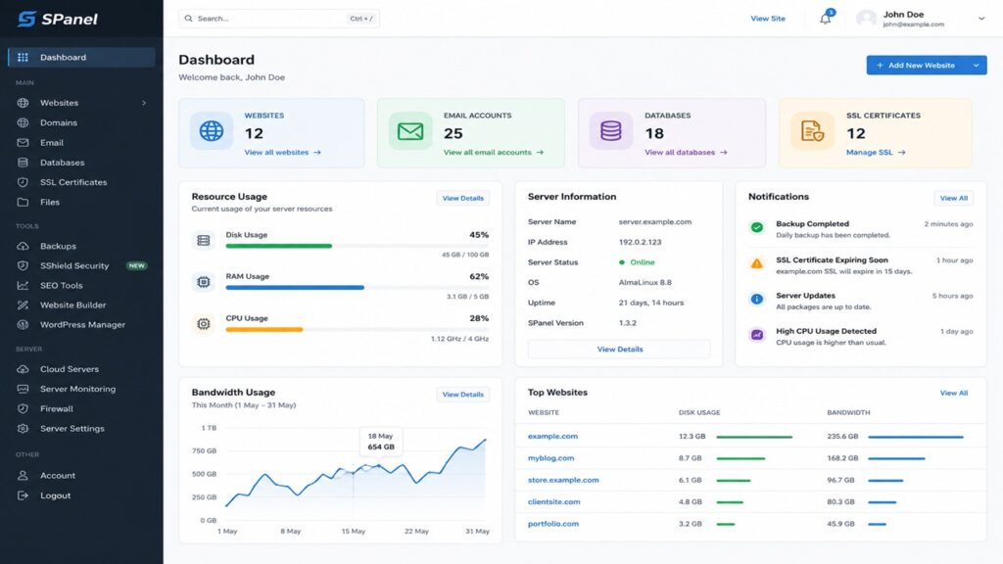Open myblog.com in Top Websites
1003x564 pixels.
click(x=550, y=458)
